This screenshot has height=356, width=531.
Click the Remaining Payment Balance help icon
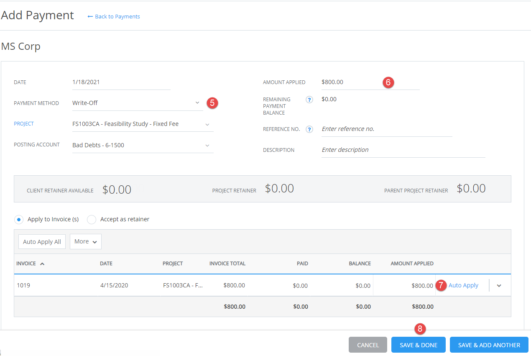click(x=309, y=100)
